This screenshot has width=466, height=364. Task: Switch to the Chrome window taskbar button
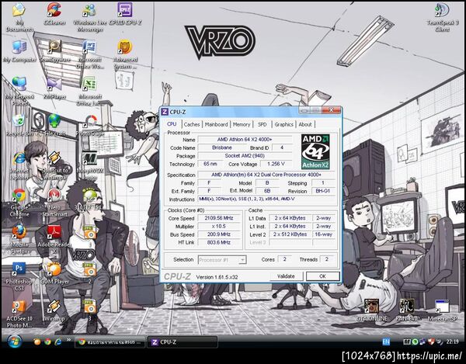[x=110, y=342]
